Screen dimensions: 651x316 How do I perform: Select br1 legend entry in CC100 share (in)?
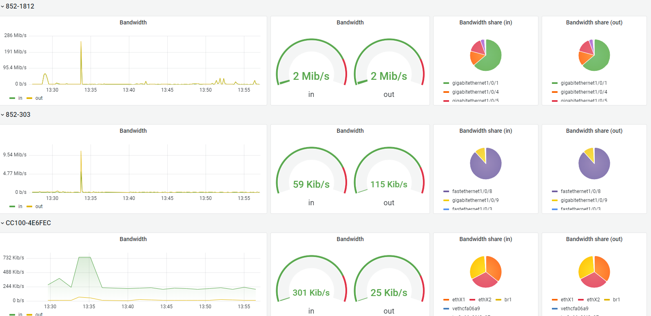pyautogui.click(x=504, y=300)
